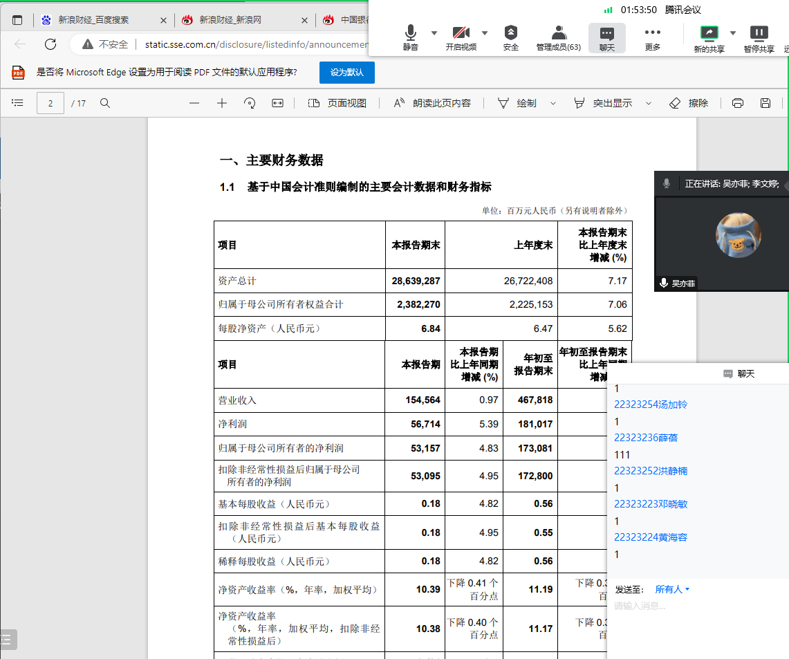Switch to 新浪财经_新浪网 browser tab

(x=235, y=20)
